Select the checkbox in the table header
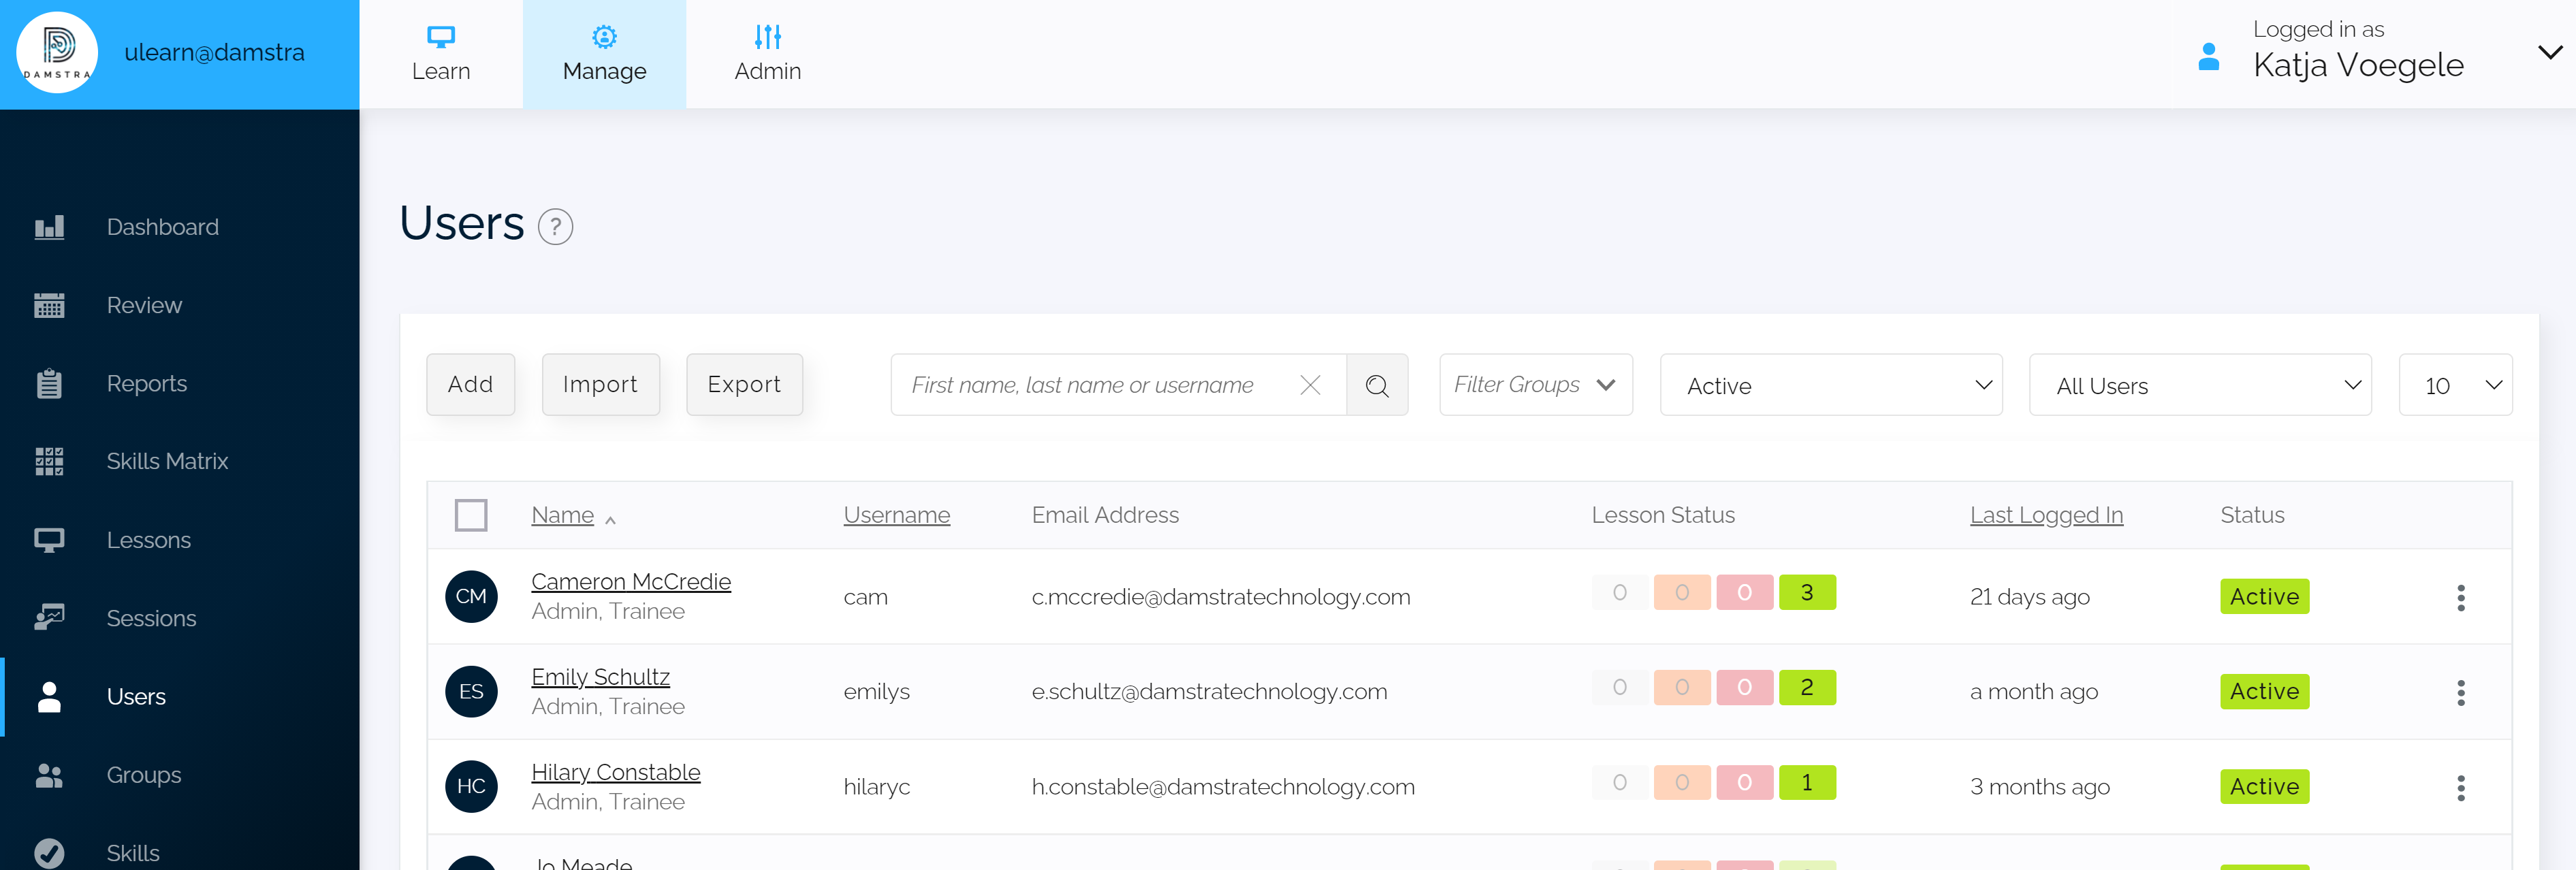Viewport: 2576px width, 870px height. pos(471,515)
